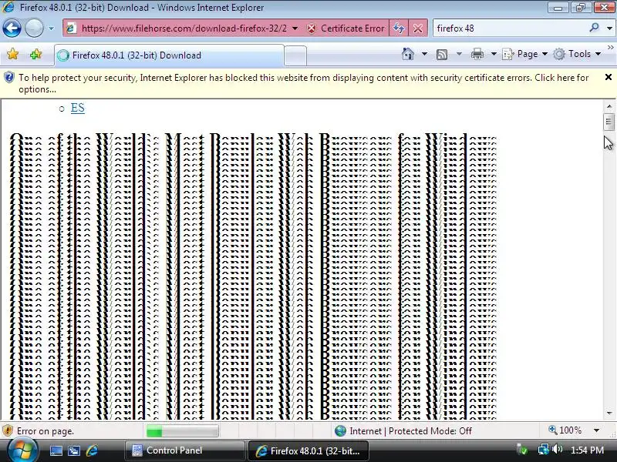
Task: Click the Home page icon
Action: [x=408, y=54]
